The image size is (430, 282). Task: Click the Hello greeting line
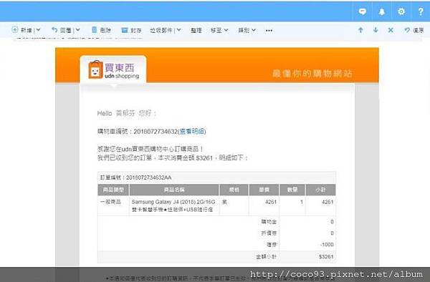[126, 113]
